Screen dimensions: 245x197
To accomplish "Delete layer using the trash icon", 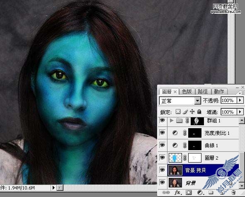I will [x=233, y=192].
